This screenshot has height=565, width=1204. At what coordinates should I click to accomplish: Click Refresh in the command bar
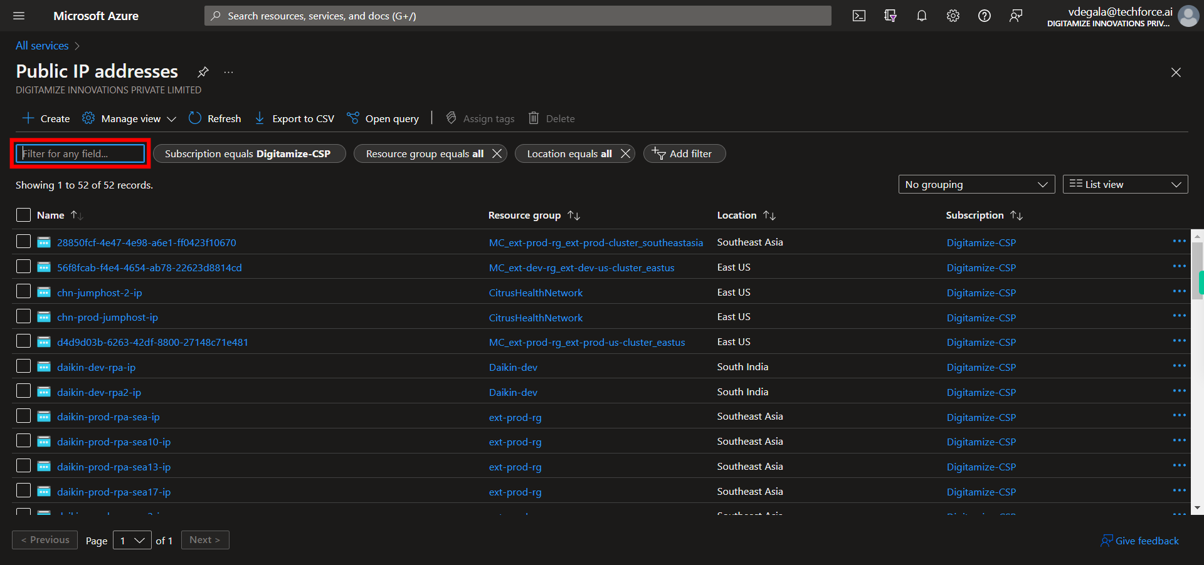click(214, 118)
